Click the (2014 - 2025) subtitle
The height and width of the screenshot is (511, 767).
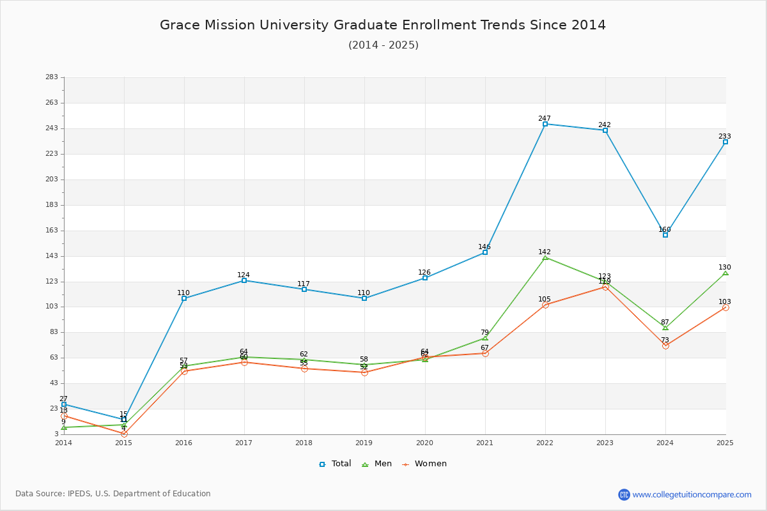(383, 45)
